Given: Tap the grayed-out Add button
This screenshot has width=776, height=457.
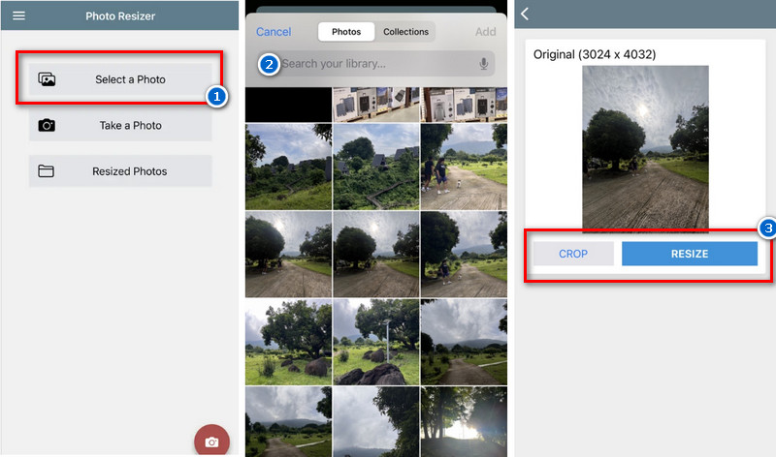Looking at the screenshot, I should tap(485, 32).
